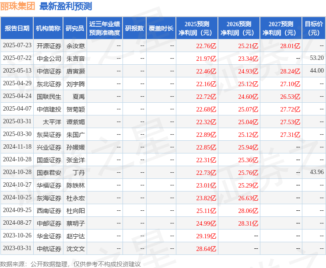Click the 丽珠集团 title text
Image resolution: width=326 pixels, height=268 pixels.
[x=18, y=6]
